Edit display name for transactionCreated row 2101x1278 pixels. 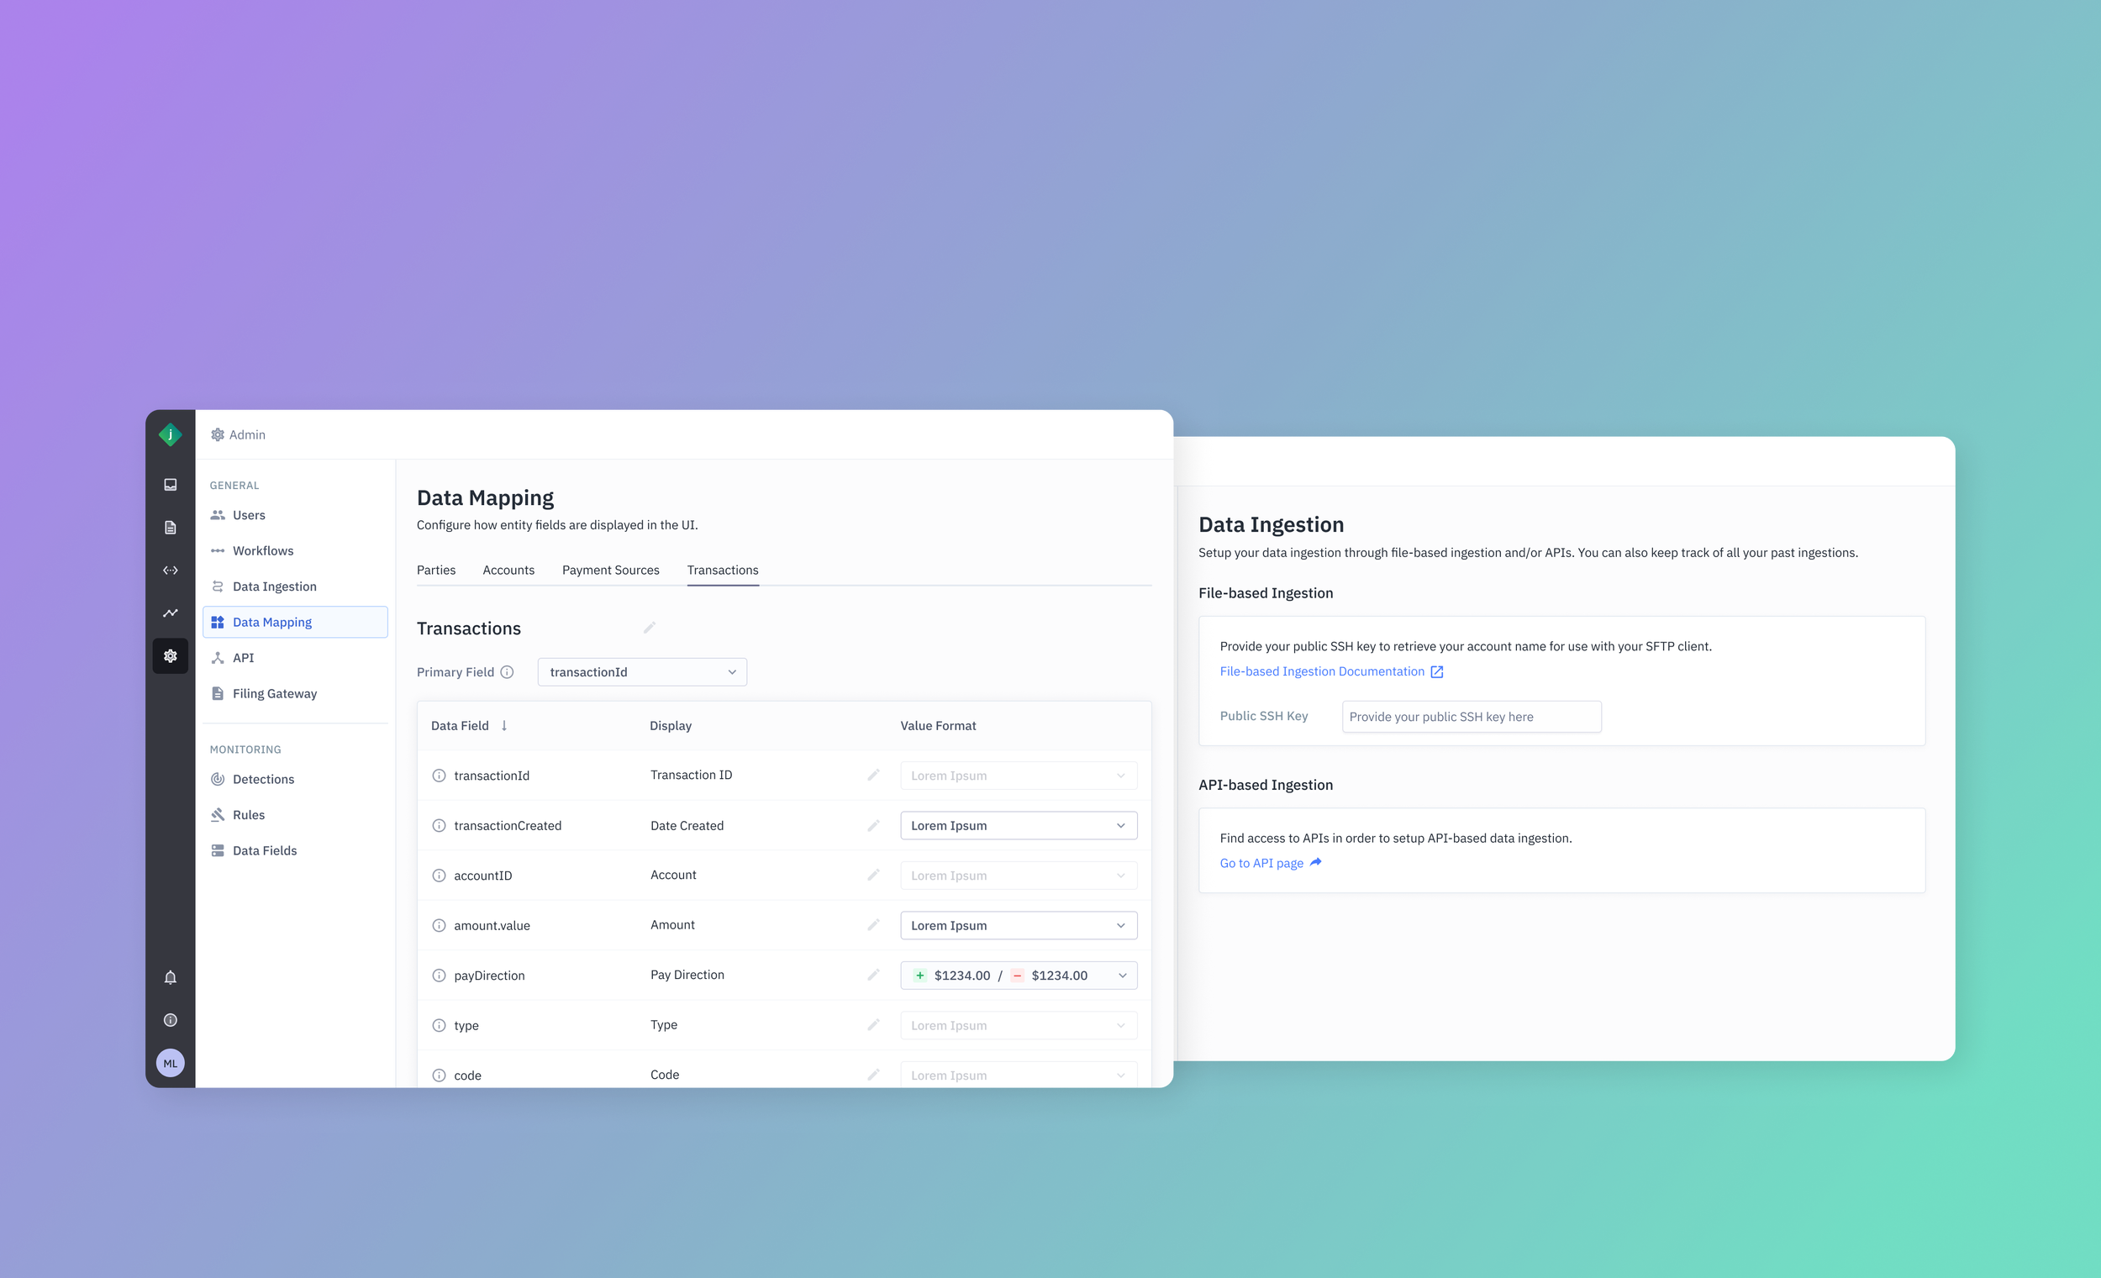coord(873,825)
